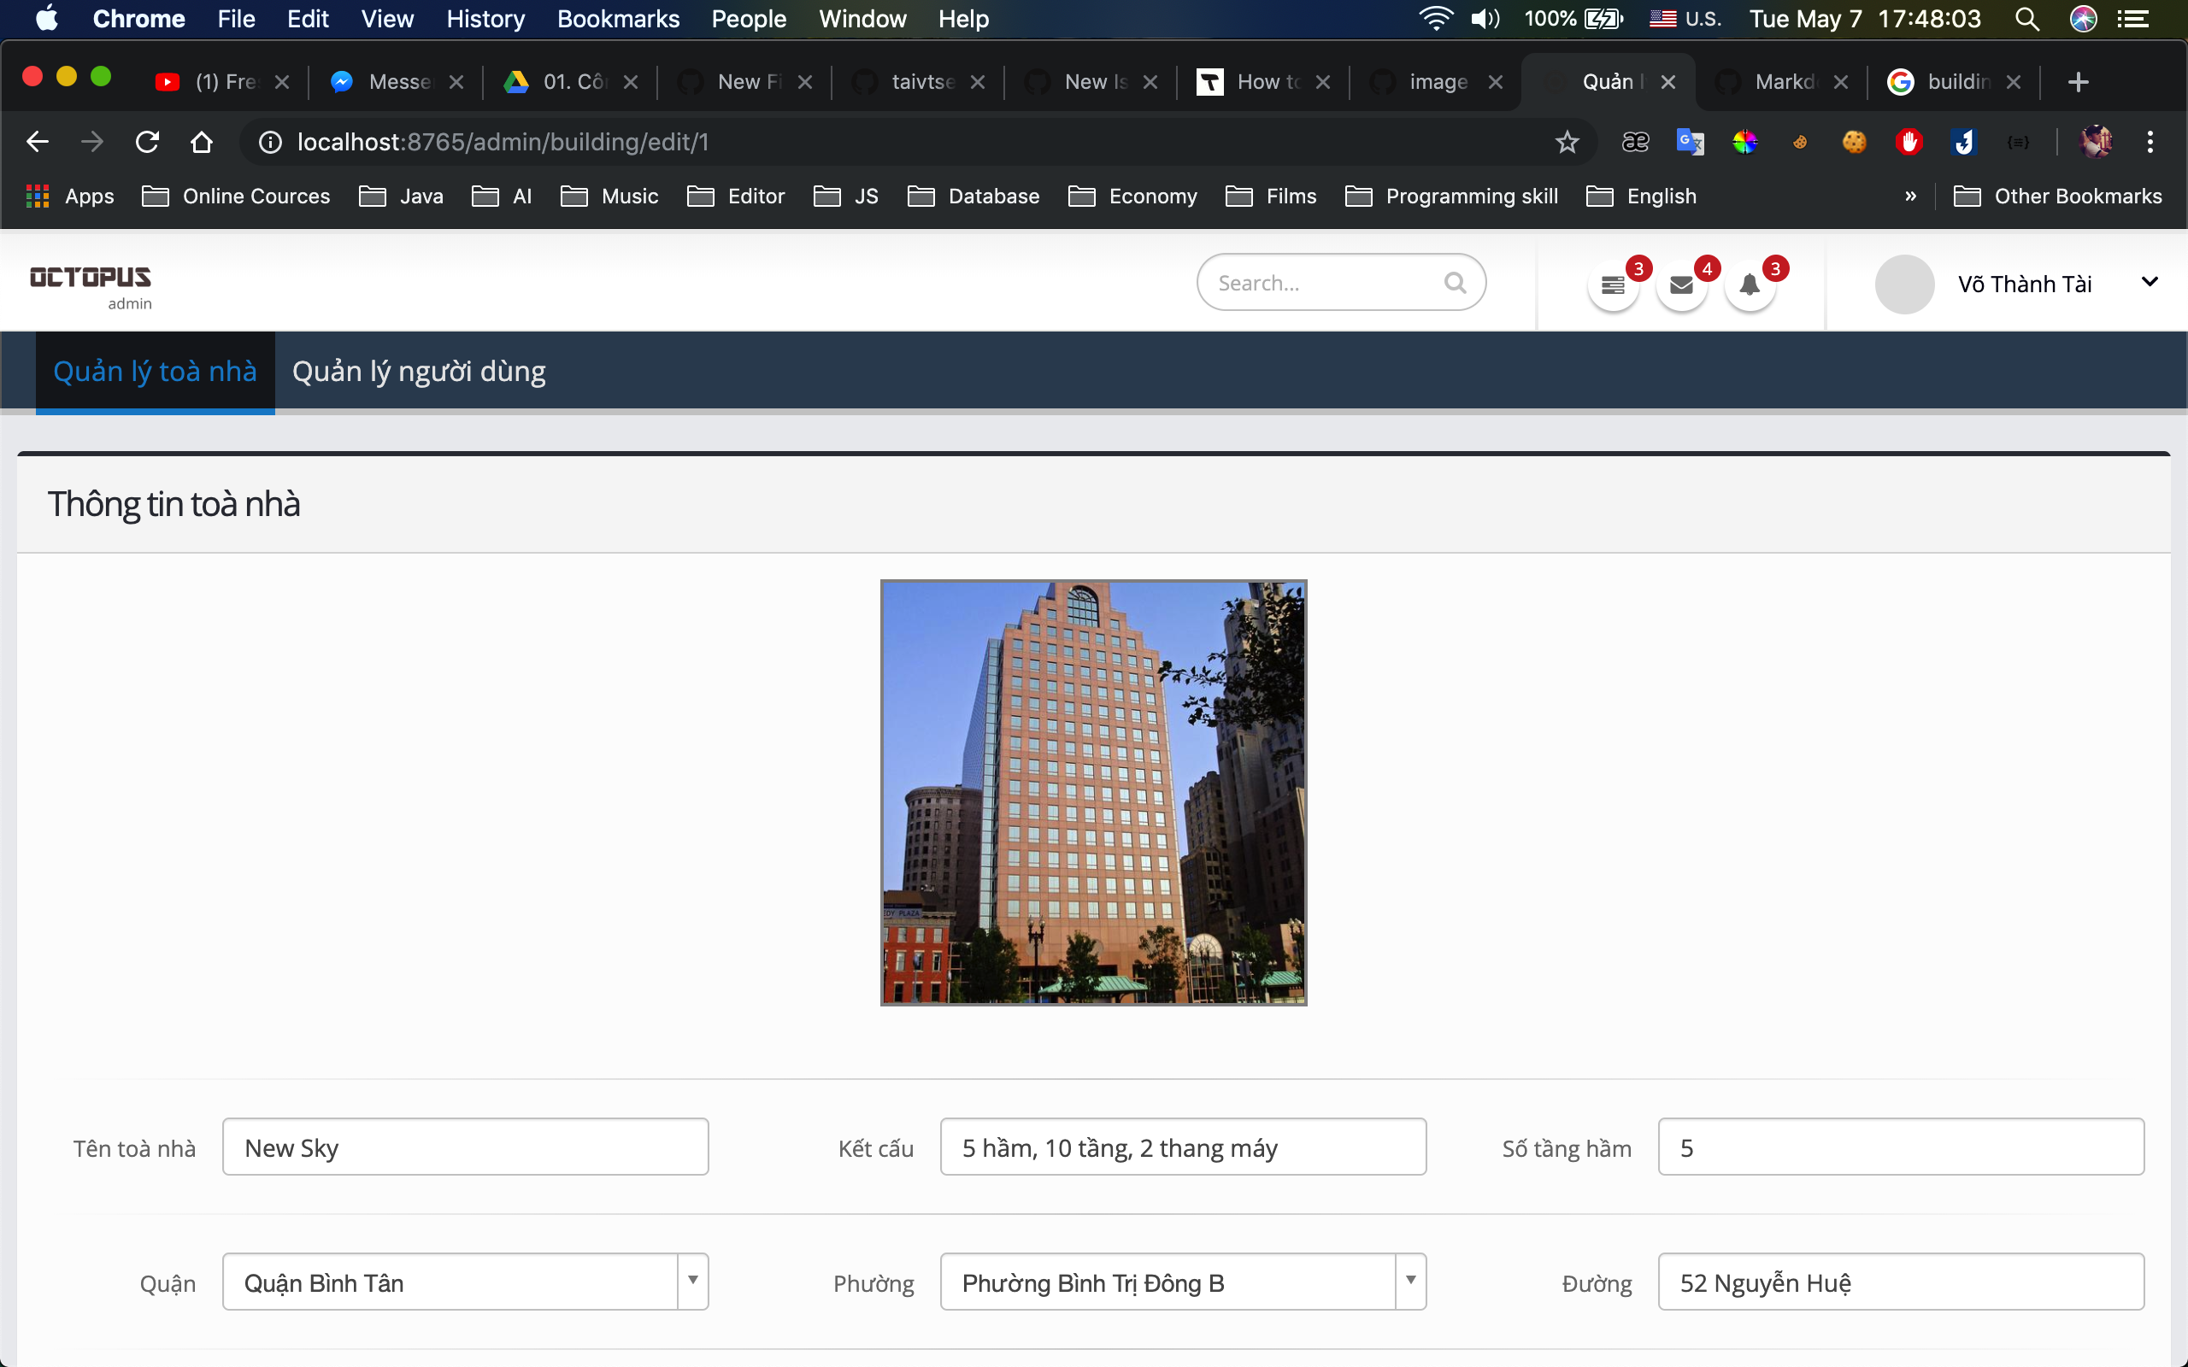Open the Bookmarks menu in the menu bar
2188x1367 pixels.
coord(619,19)
